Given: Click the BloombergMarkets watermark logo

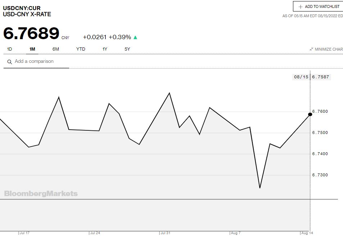Looking at the screenshot, I should tap(41, 194).
